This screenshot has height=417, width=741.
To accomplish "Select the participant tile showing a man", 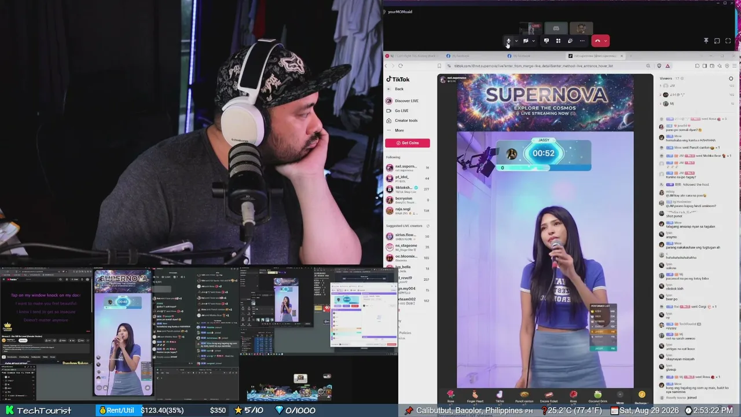I will pyautogui.click(x=581, y=28).
